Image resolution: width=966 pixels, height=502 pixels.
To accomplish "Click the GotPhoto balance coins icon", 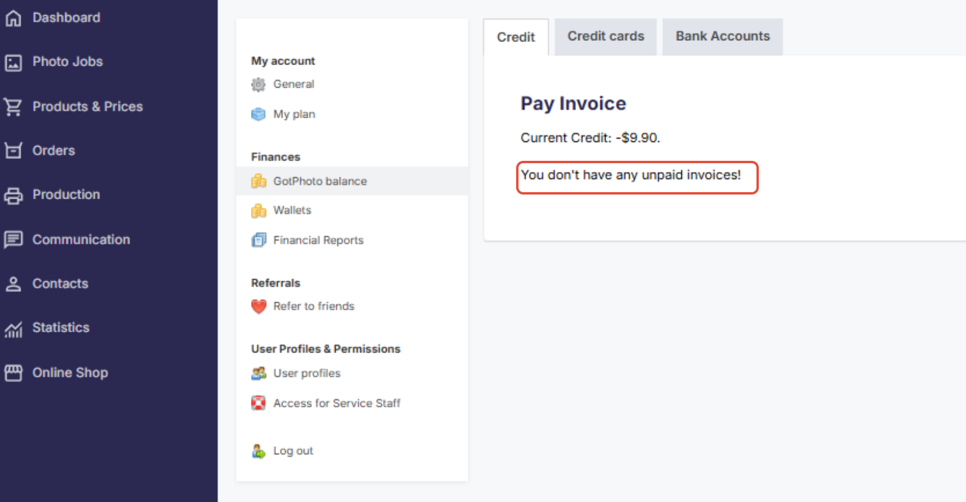I will click(x=259, y=181).
